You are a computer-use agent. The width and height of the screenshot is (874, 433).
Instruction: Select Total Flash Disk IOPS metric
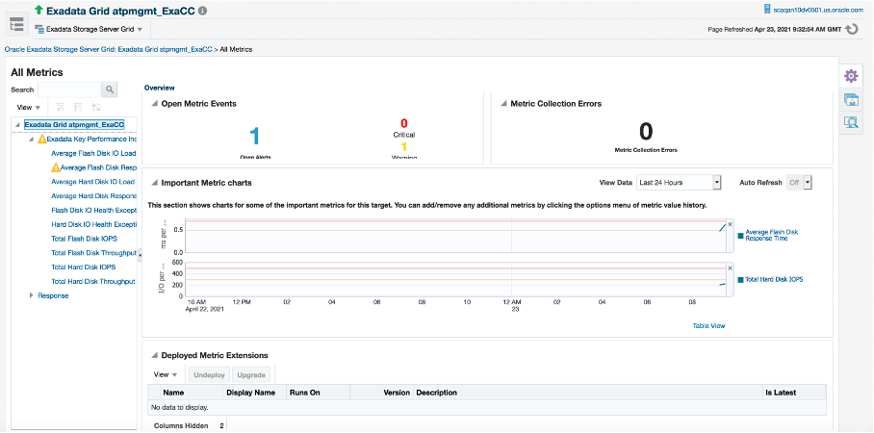(84, 239)
